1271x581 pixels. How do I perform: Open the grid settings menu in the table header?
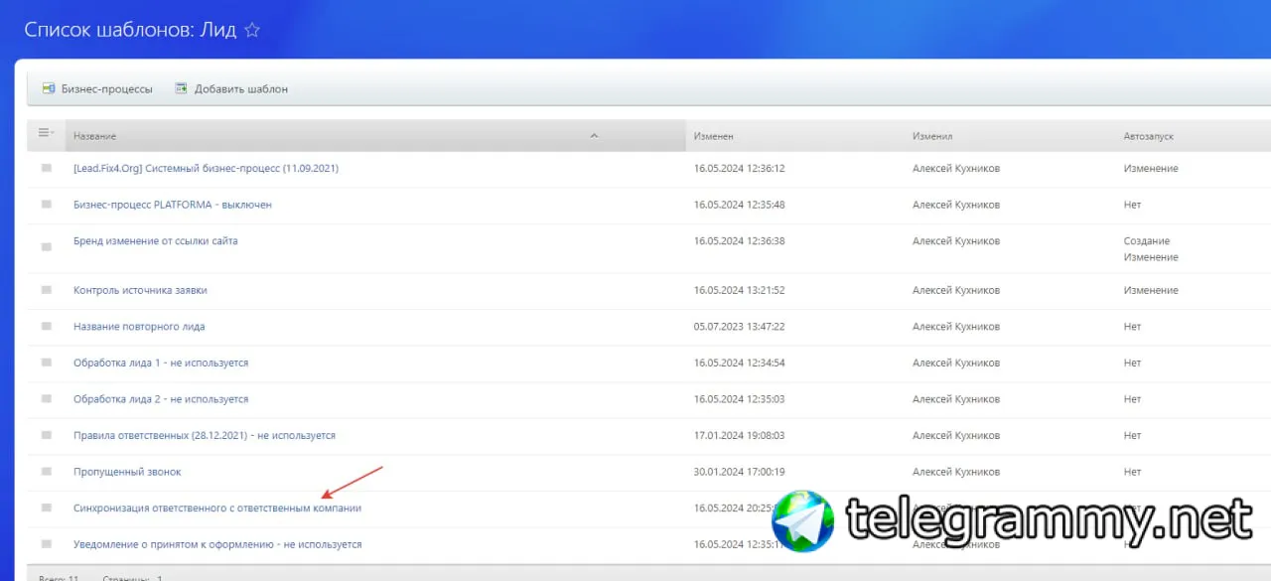point(46,133)
